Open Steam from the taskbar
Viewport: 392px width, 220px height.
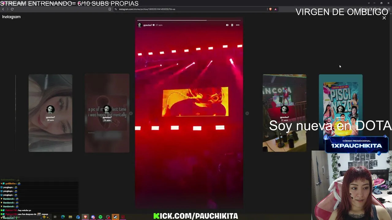click(115, 217)
